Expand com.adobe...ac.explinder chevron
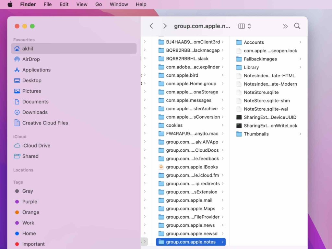 click(x=222, y=67)
